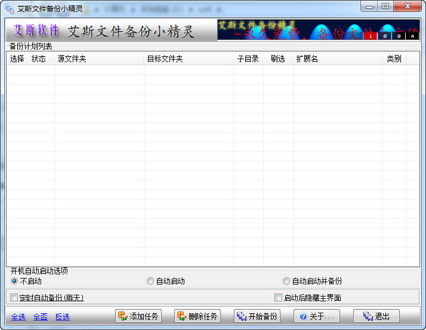This screenshot has height=330, width=426.
Task: Click the 选择 column header
Action: click(x=17, y=59)
